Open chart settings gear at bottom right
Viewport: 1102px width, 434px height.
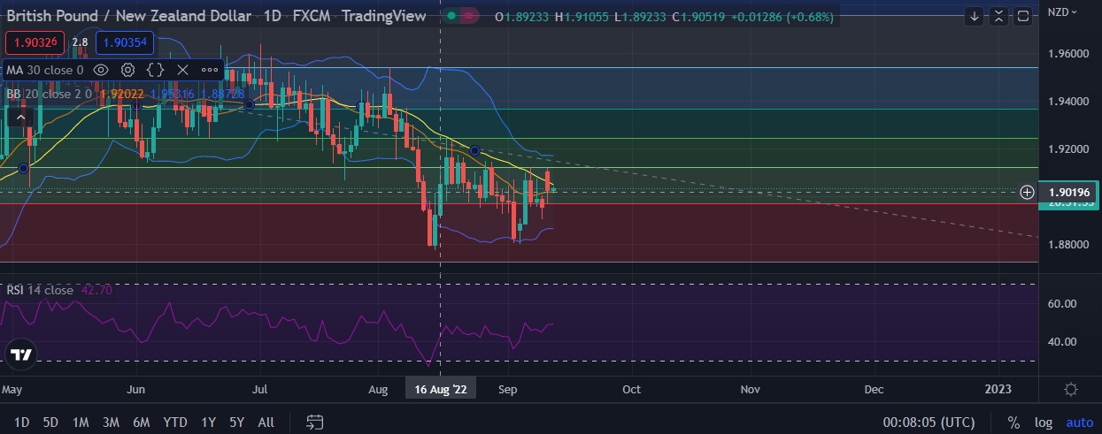coord(1071,390)
